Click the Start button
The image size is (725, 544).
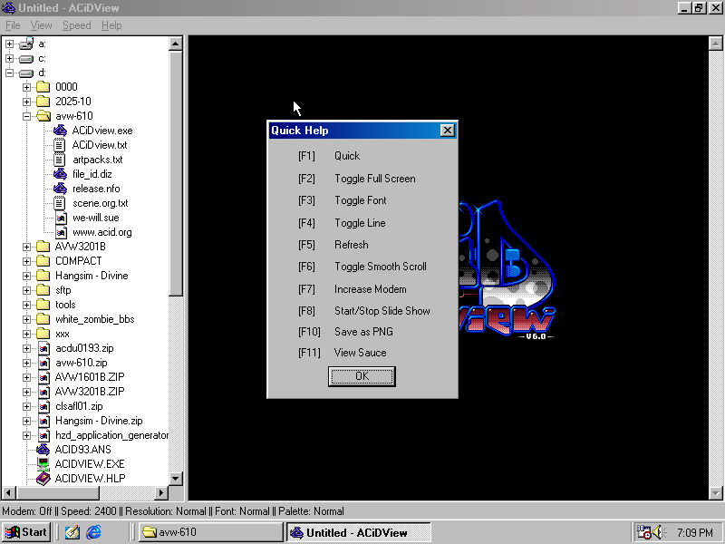tap(27, 532)
